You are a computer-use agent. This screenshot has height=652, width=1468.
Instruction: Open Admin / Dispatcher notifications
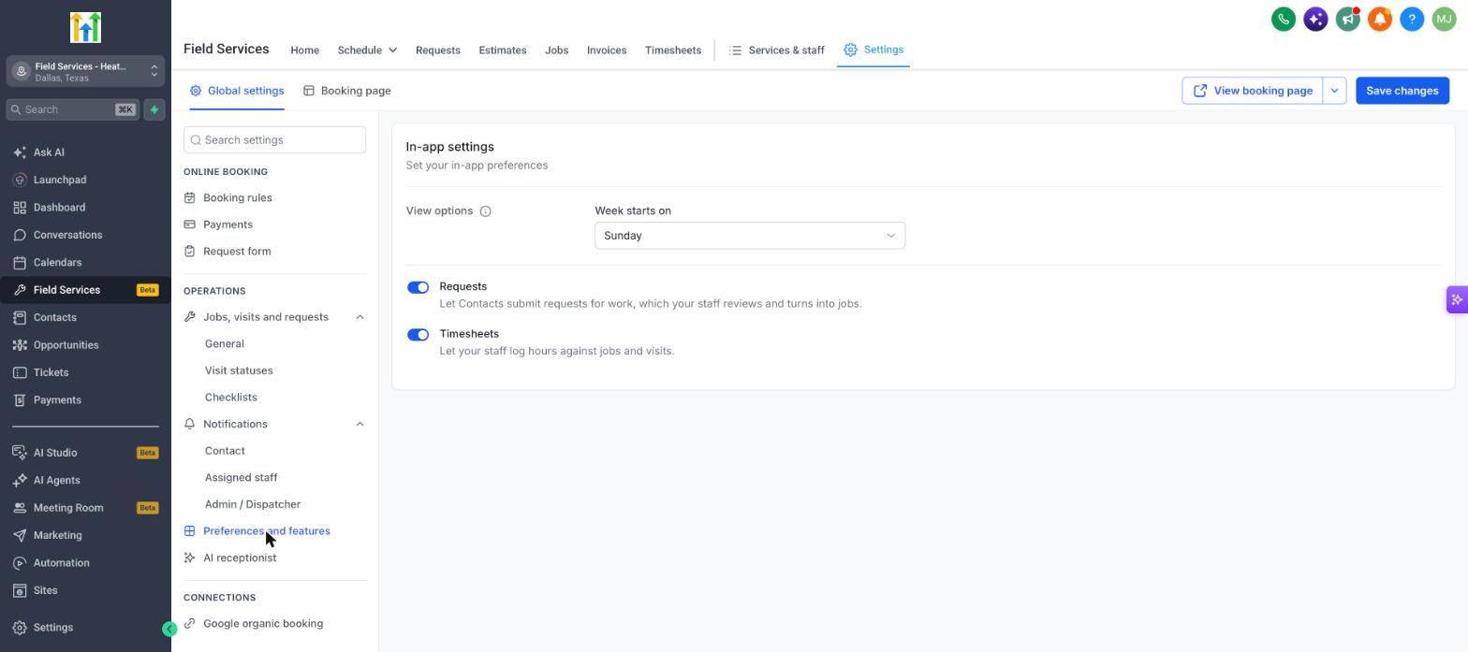pyautogui.click(x=253, y=505)
